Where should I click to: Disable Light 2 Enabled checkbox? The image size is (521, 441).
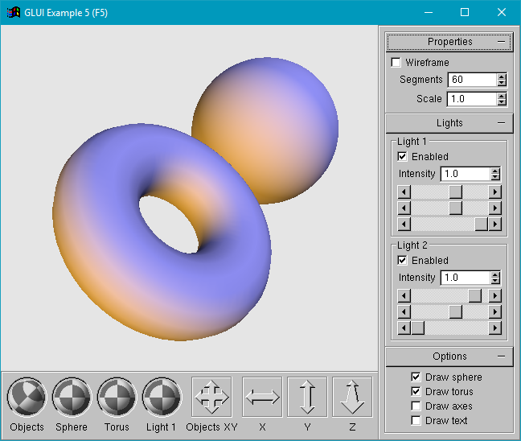click(402, 260)
